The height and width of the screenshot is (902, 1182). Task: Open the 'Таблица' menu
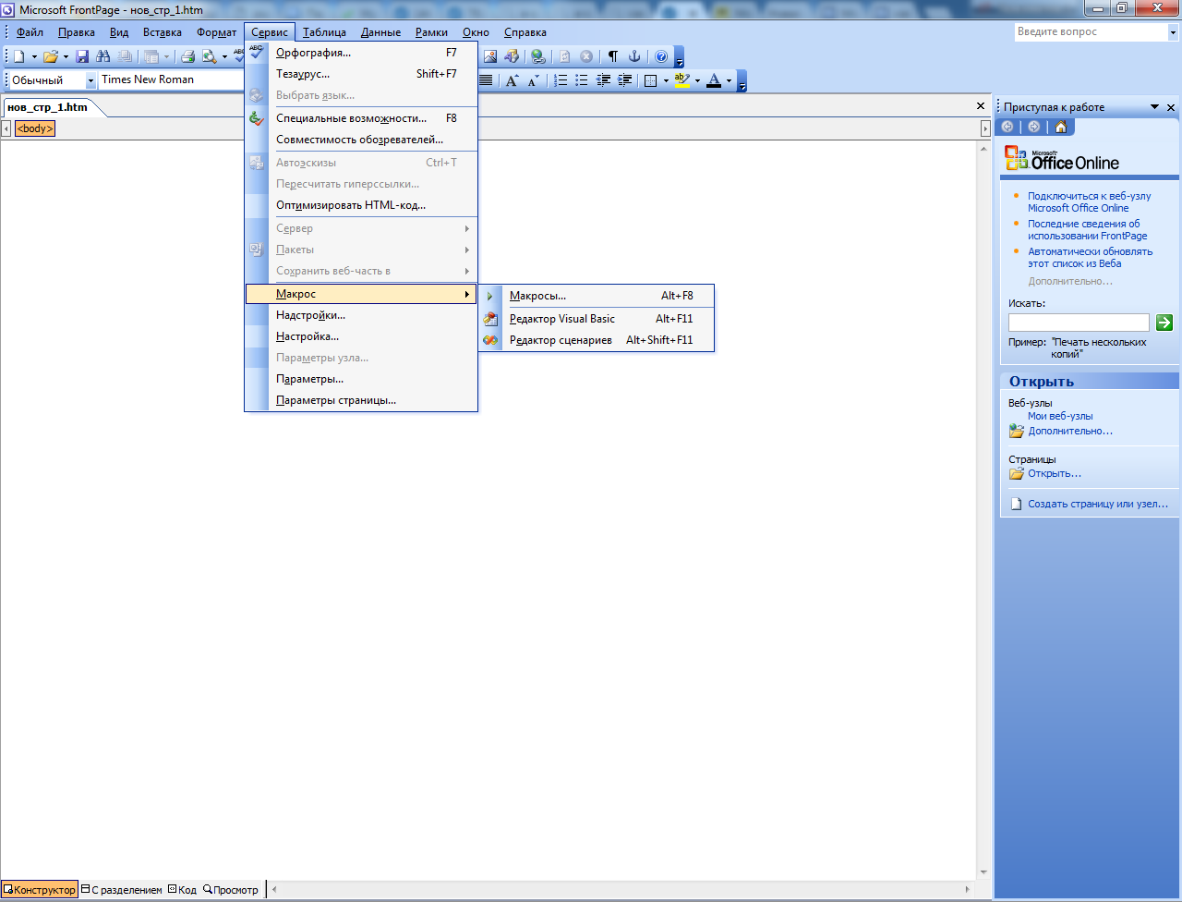click(x=324, y=32)
